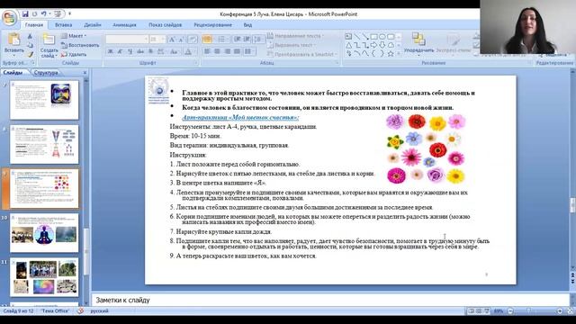Increase the list indent level

coord(247,40)
